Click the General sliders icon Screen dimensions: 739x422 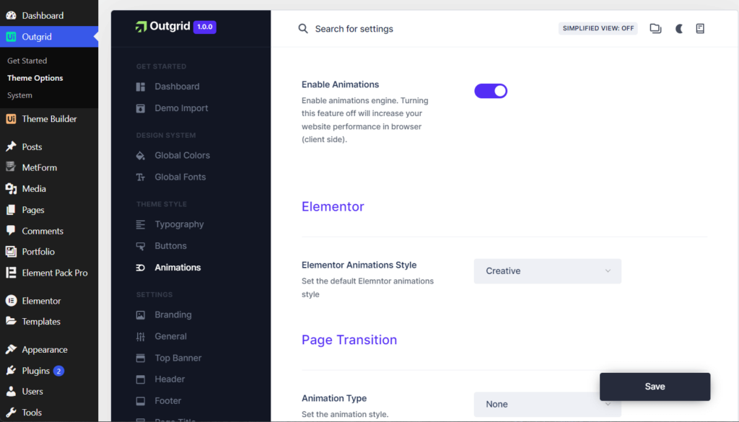pyautogui.click(x=141, y=337)
